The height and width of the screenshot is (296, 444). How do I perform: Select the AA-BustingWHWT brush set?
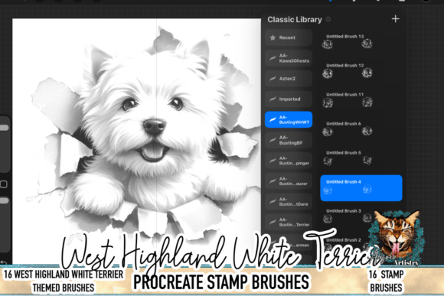289,119
